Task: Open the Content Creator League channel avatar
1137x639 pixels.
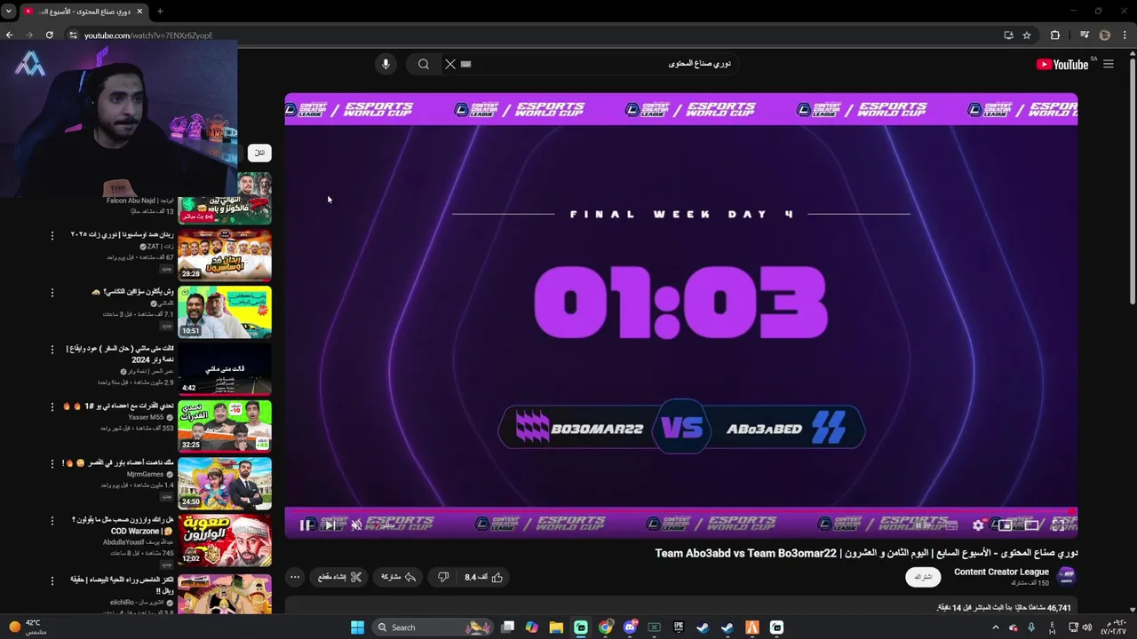Action: click(1067, 575)
